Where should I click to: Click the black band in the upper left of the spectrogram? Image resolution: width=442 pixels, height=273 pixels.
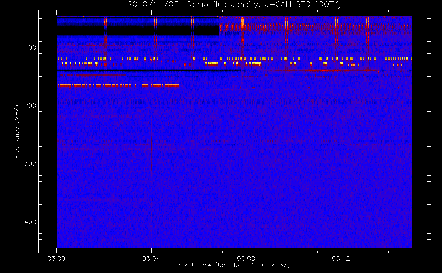pyautogui.click(x=138, y=31)
